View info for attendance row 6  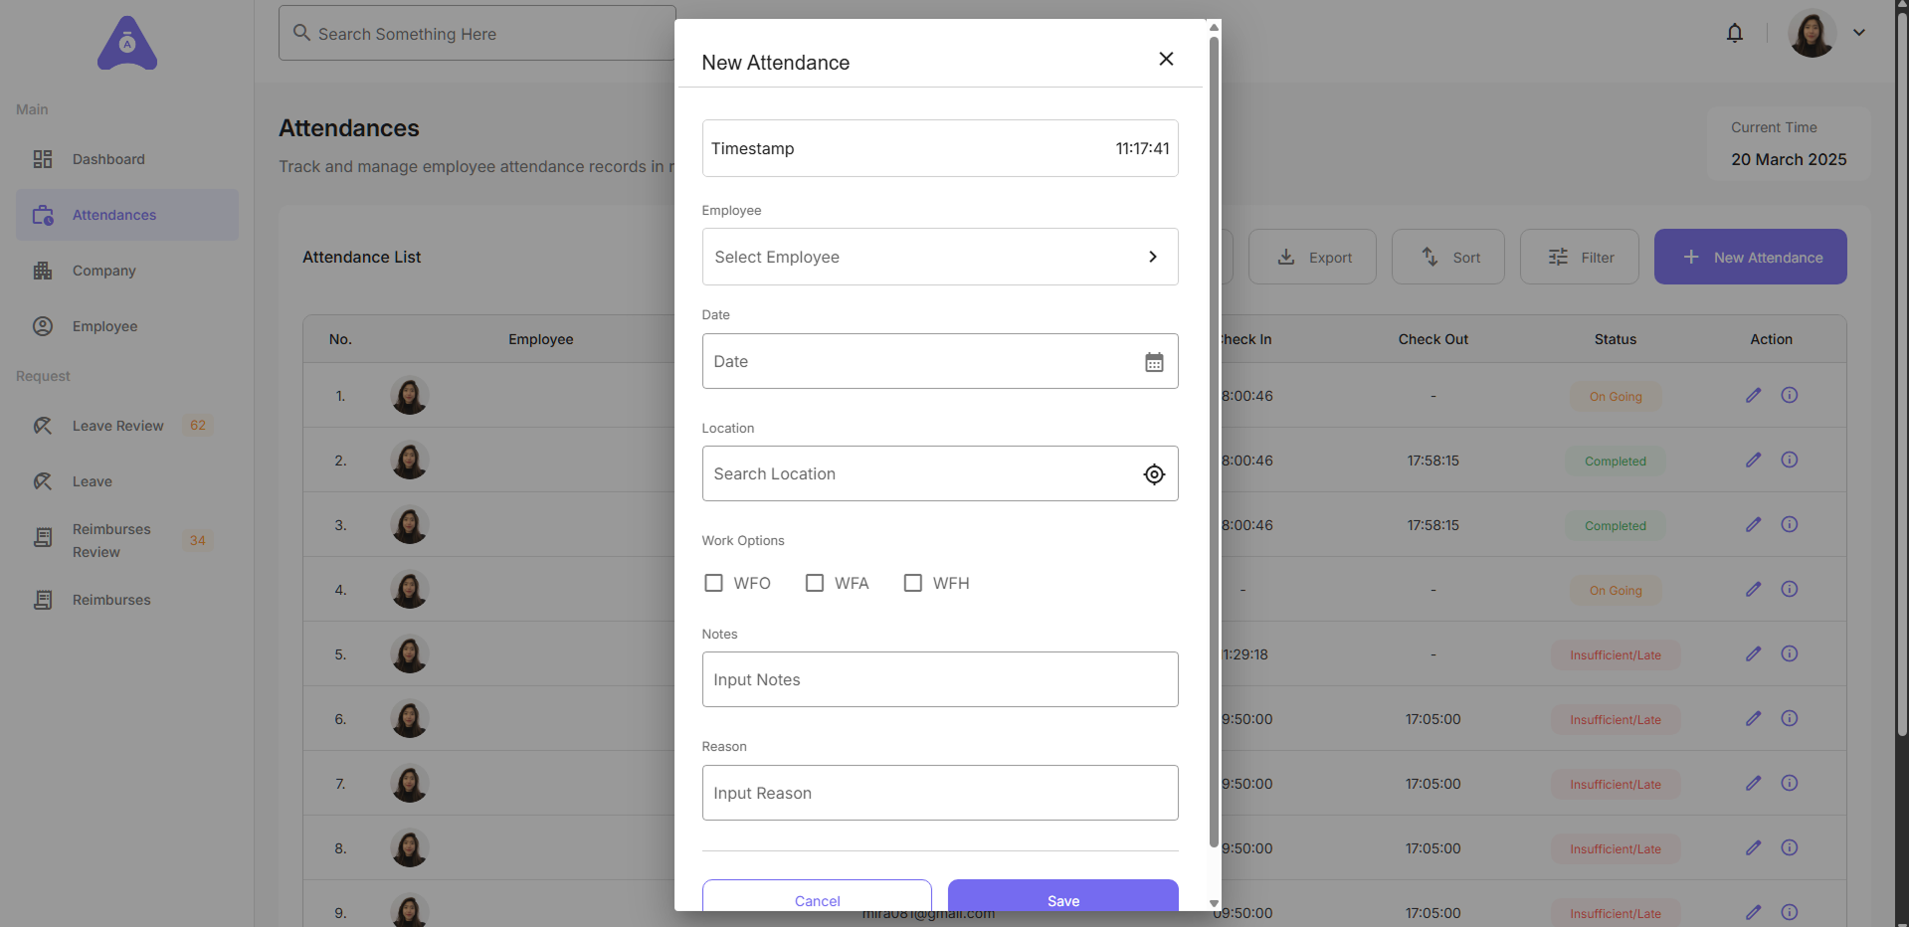tap(1790, 718)
